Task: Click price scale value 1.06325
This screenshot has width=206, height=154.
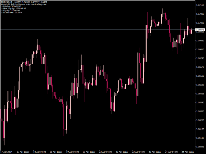Action: (200, 111)
